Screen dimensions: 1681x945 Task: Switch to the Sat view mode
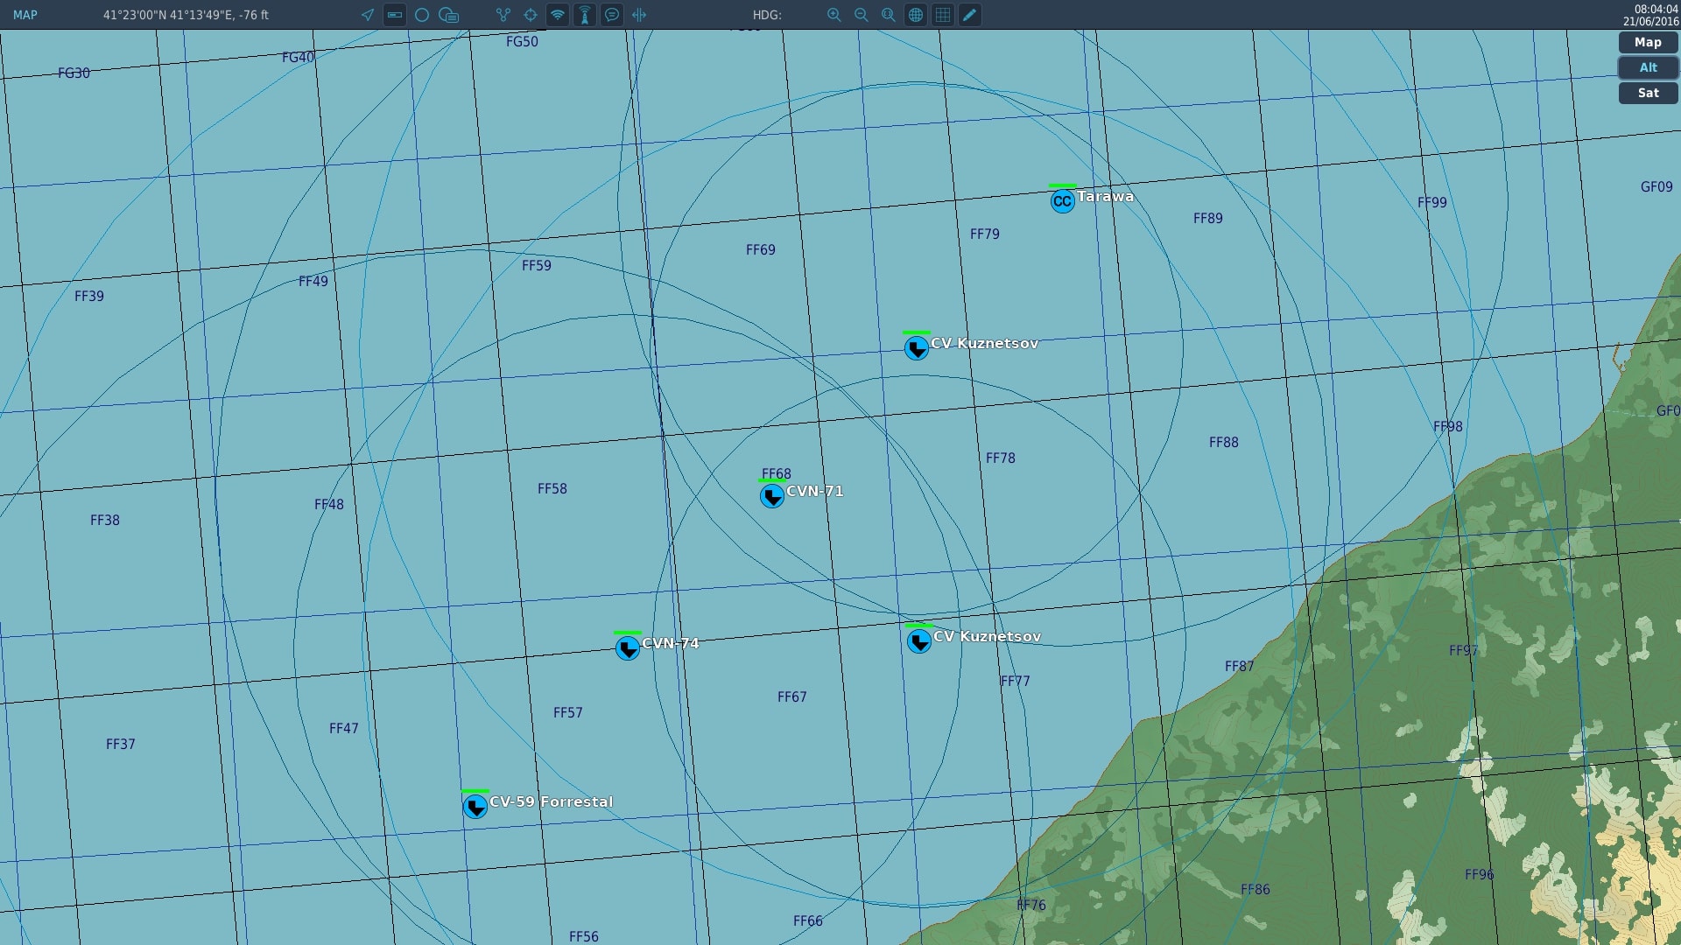(x=1648, y=93)
